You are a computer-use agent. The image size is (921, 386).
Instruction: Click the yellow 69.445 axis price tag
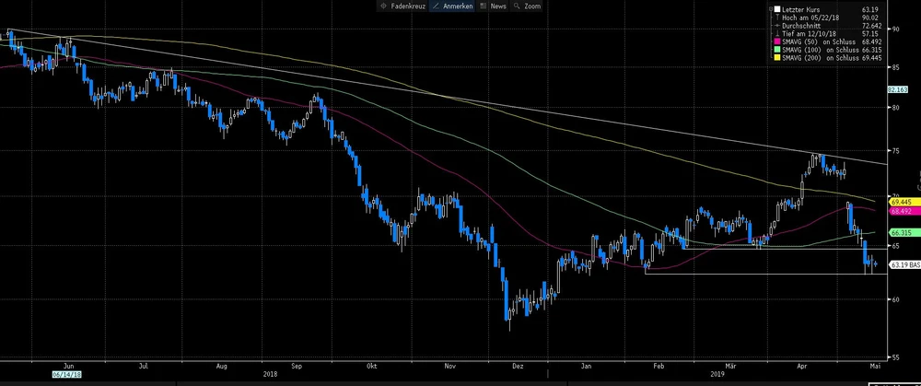[x=902, y=201]
